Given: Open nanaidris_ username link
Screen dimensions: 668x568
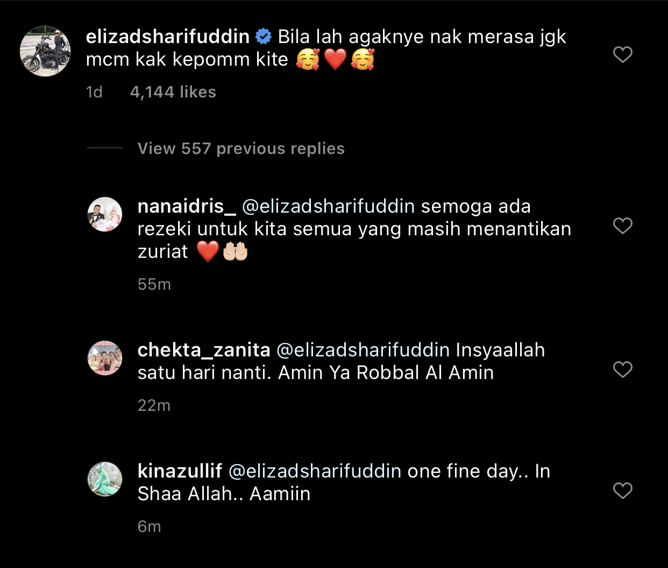Looking at the screenshot, I should coord(187,206).
